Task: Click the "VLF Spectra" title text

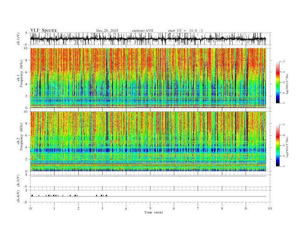Action: pyautogui.click(x=43, y=30)
